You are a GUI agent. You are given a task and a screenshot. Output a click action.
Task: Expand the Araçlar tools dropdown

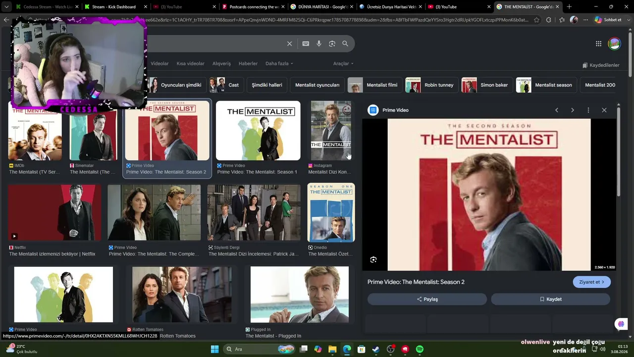[x=343, y=63]
